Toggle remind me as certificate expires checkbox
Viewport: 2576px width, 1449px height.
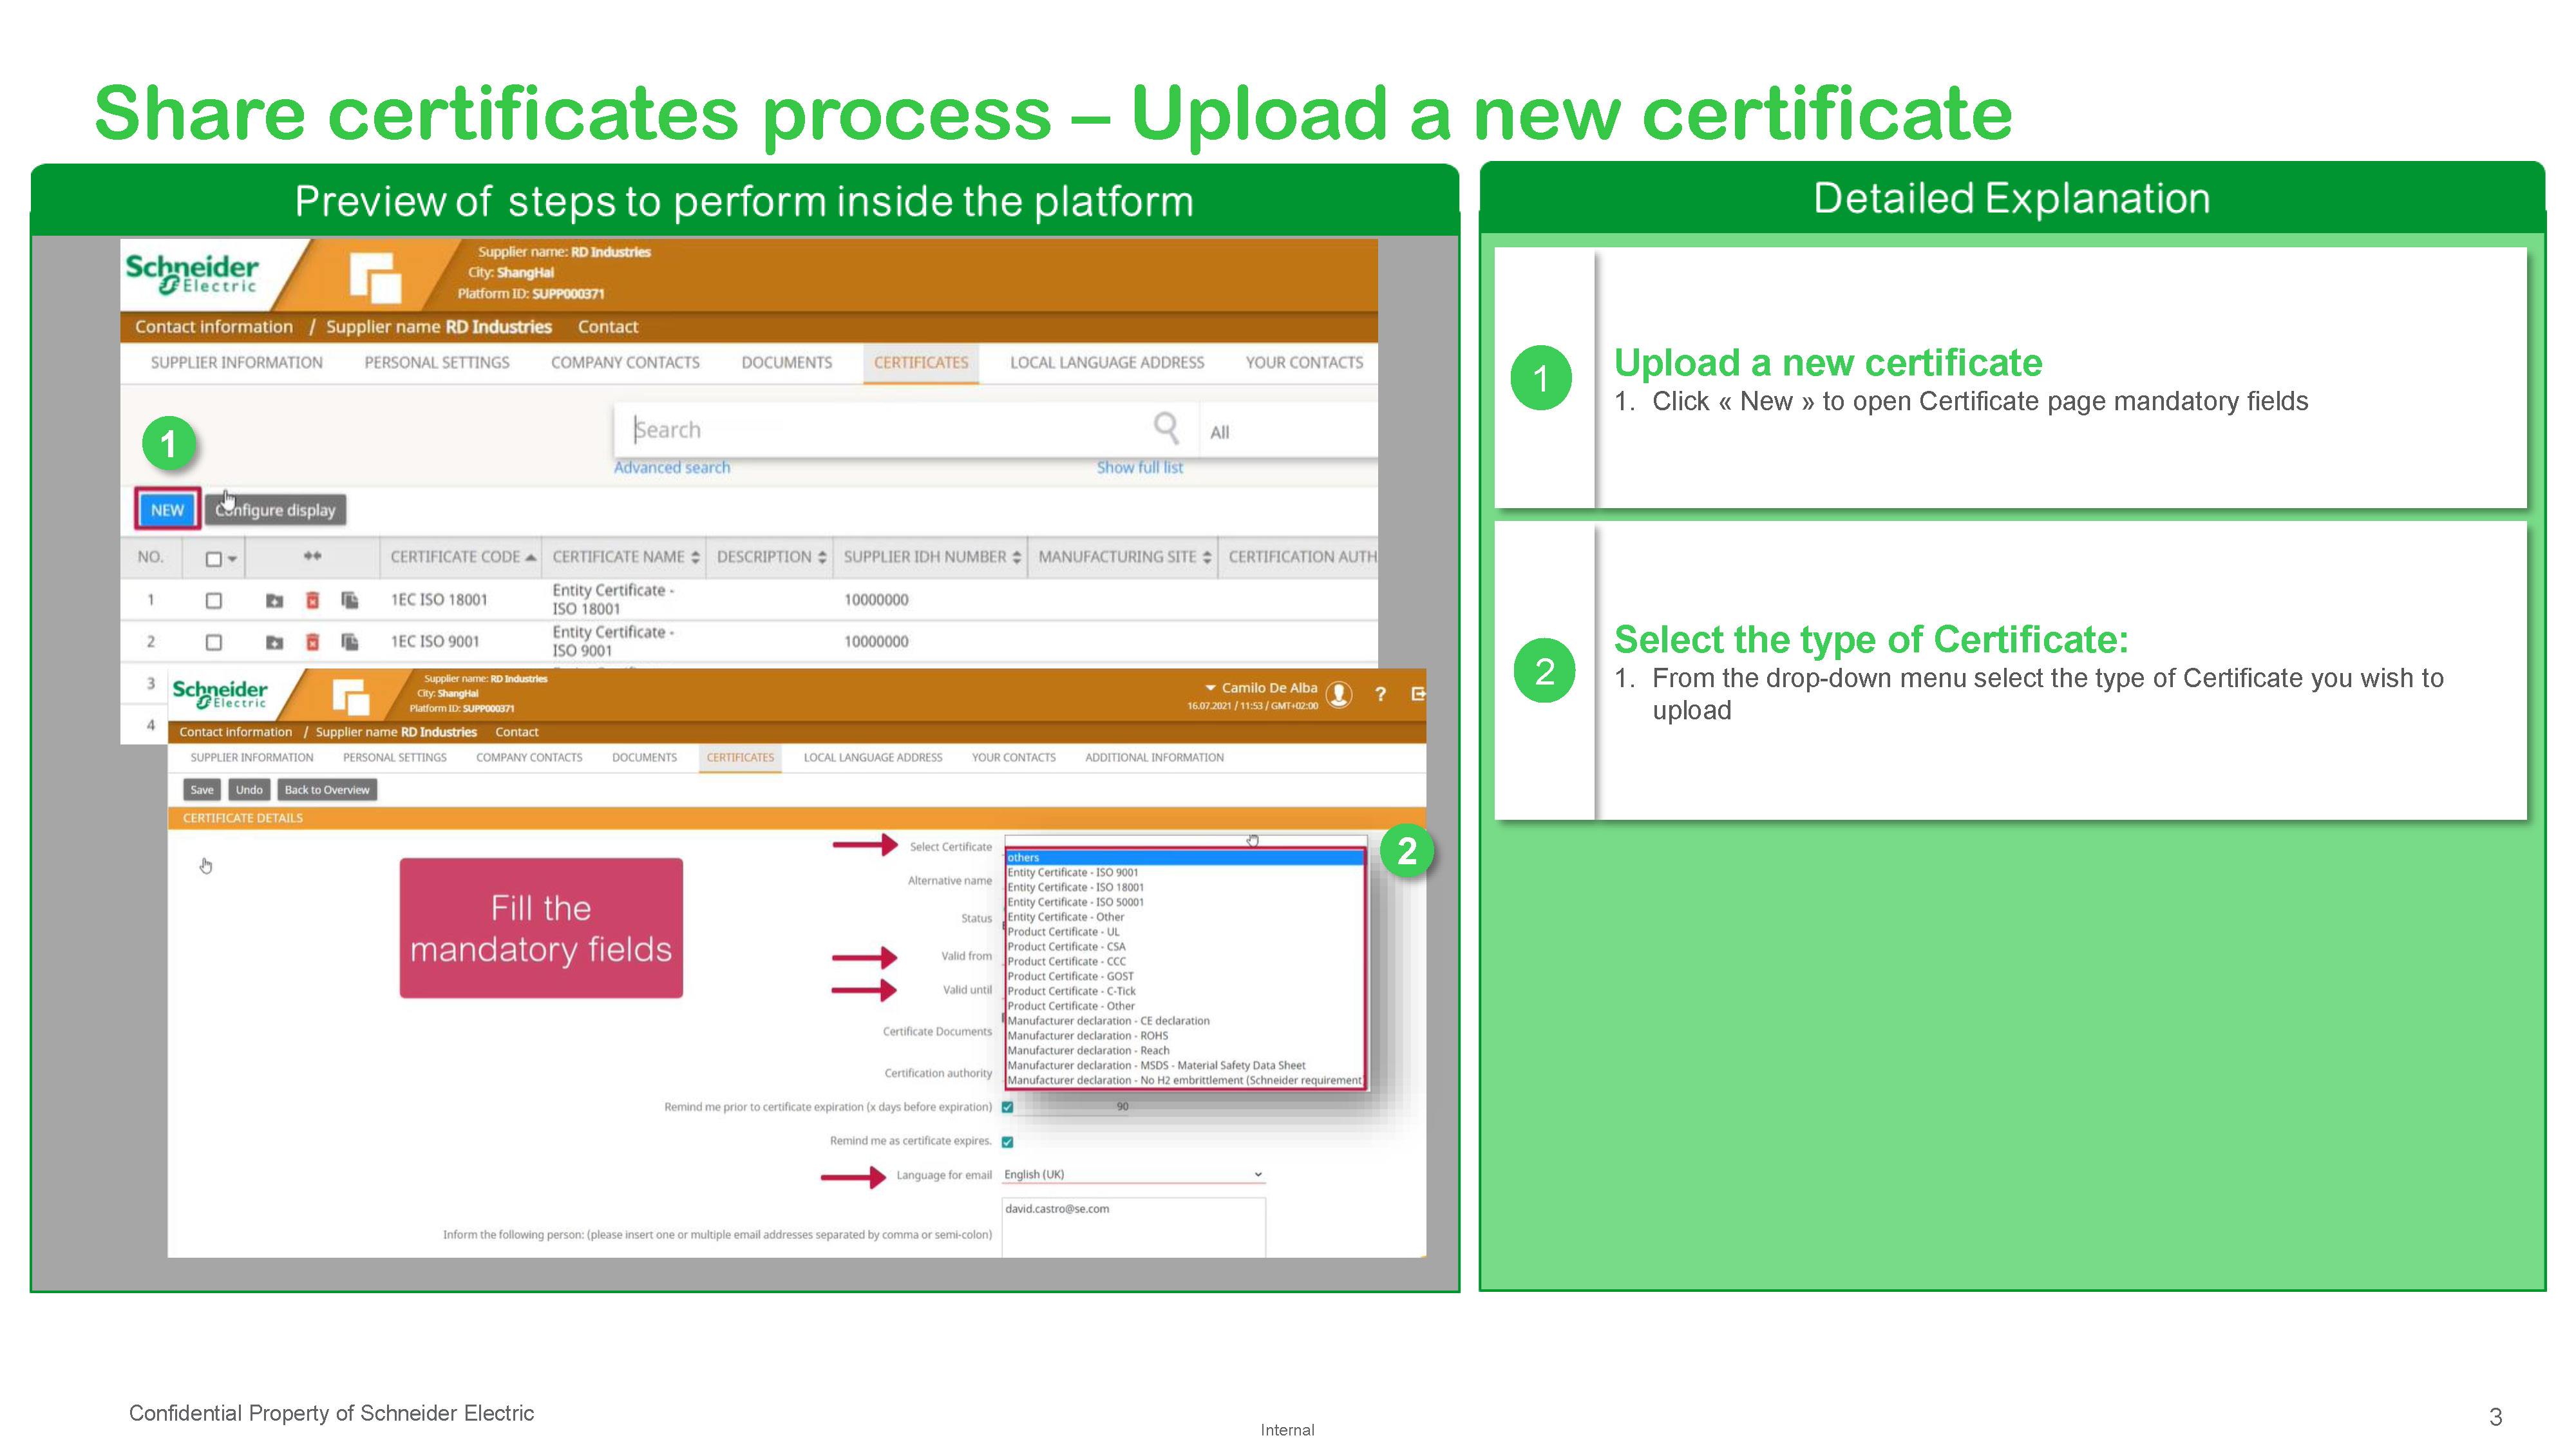[1007, 1142]
